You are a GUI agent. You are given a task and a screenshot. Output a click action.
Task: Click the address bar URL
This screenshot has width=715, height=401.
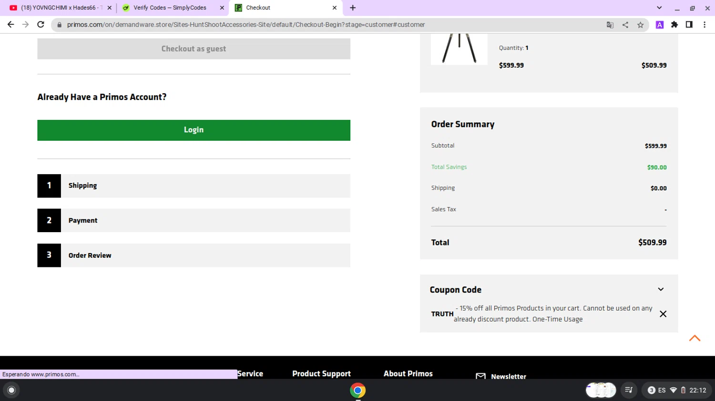pos(246,25)
